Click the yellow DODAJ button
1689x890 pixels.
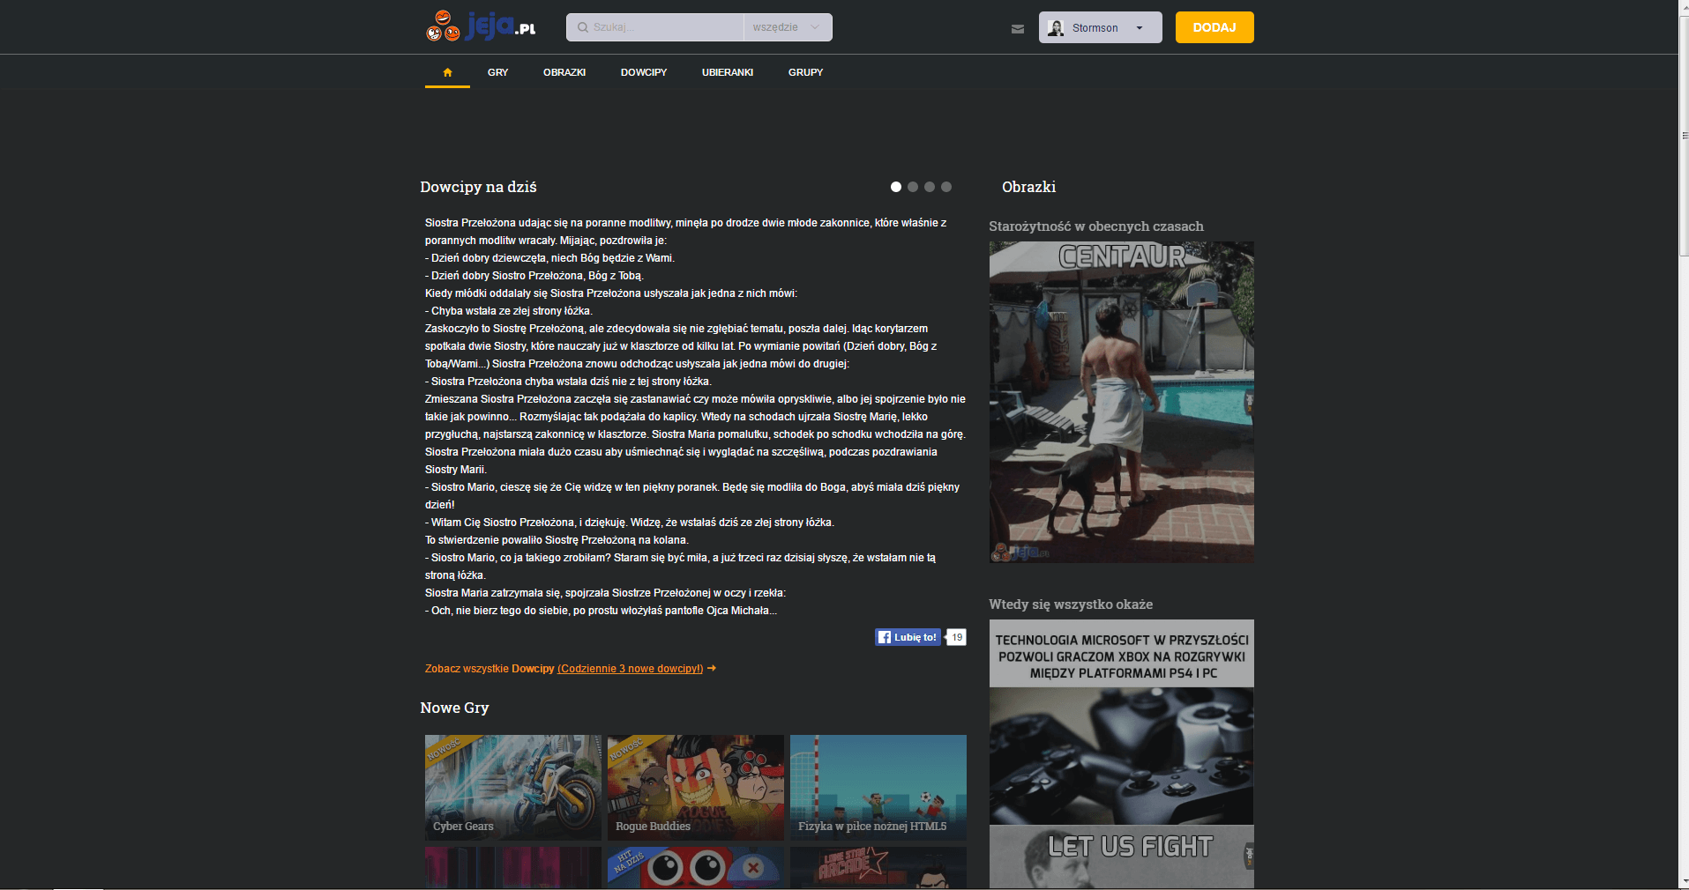coord(1214,26)
